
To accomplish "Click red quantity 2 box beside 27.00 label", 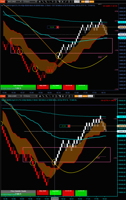I will tap(69, 126).
